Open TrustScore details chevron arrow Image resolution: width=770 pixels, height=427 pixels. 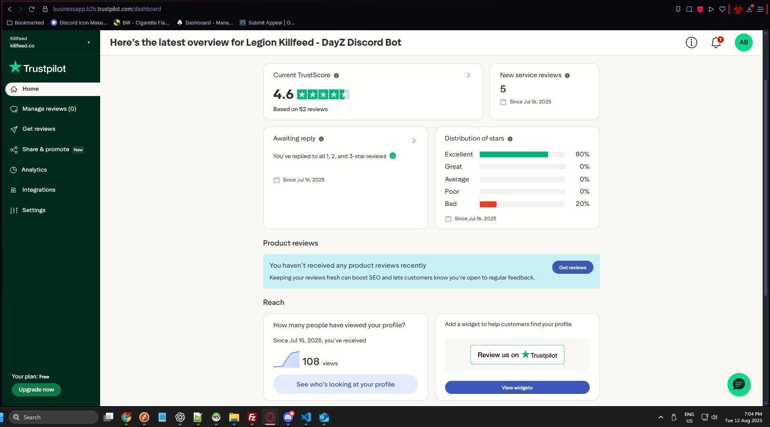(468, 75)
